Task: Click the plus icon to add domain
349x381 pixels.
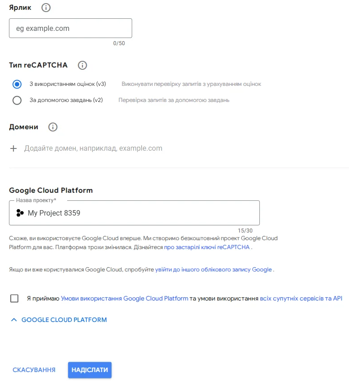Action: coord(13,148)
